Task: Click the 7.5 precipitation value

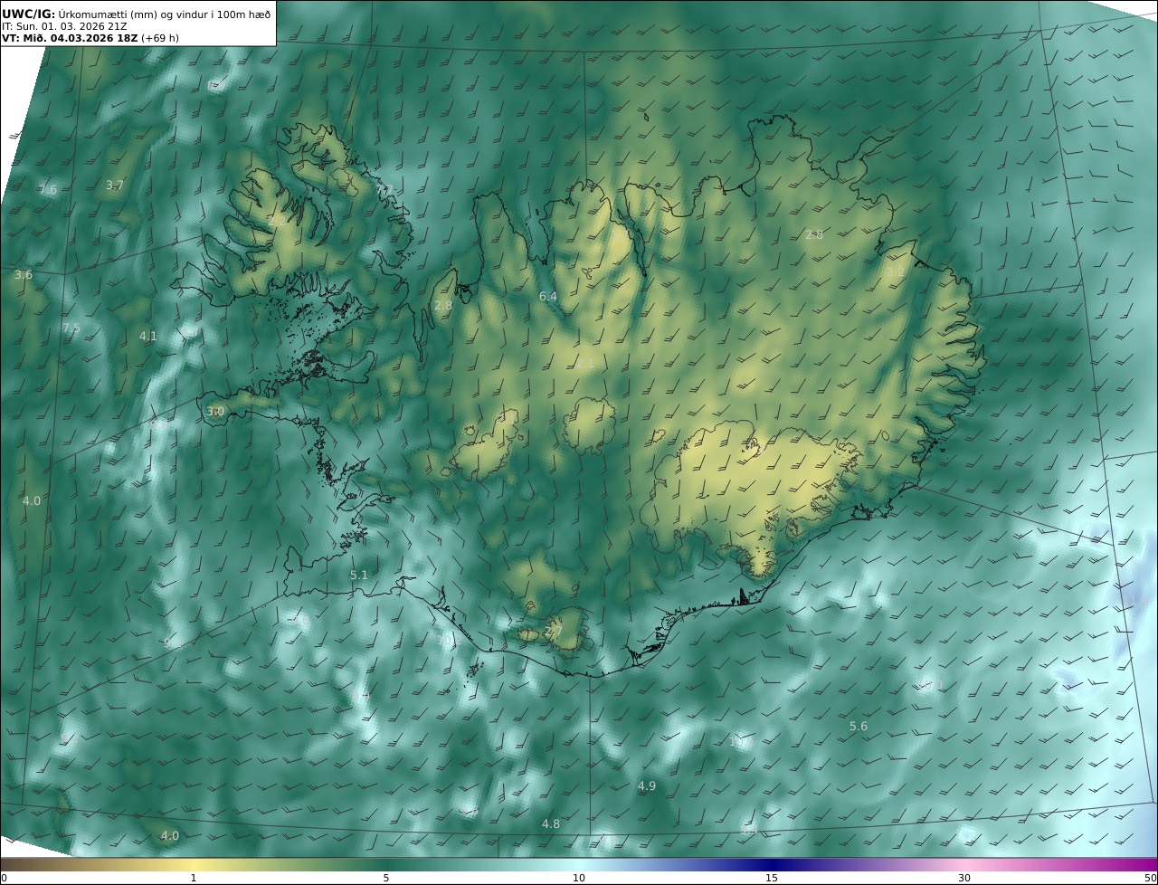Action: (71, 328)
